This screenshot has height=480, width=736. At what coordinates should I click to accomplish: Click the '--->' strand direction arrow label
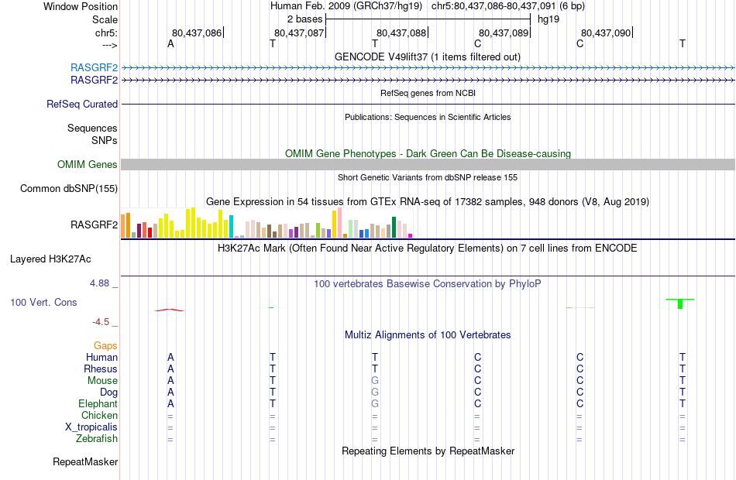(109, 45)
